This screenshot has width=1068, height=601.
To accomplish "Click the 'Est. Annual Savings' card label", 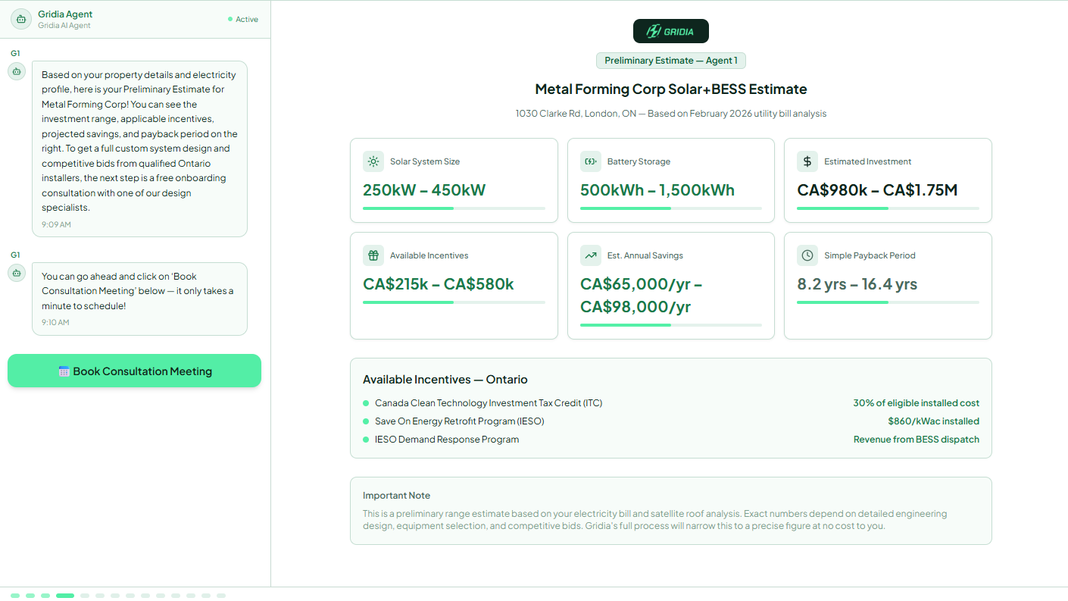I will (x=645, y=255).
